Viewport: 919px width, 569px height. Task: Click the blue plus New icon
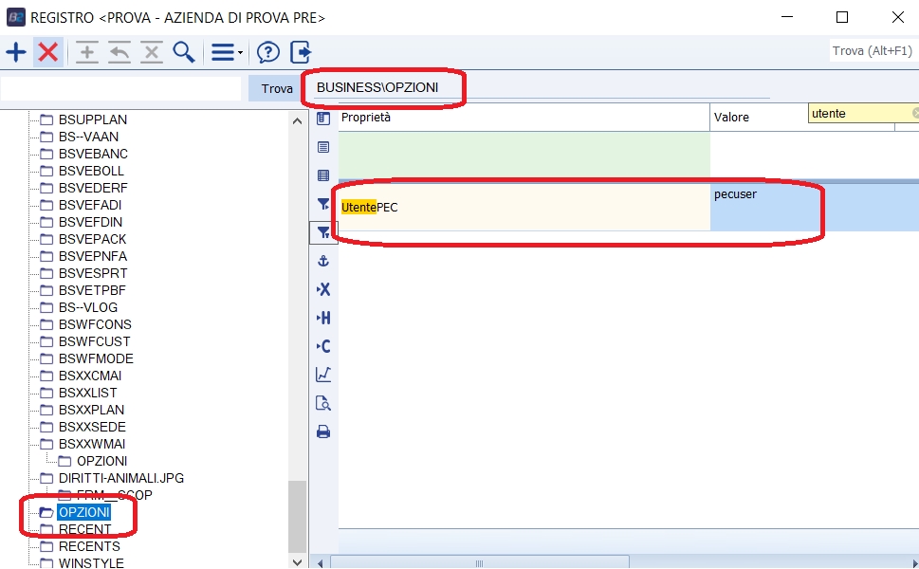tap(16, 52)
